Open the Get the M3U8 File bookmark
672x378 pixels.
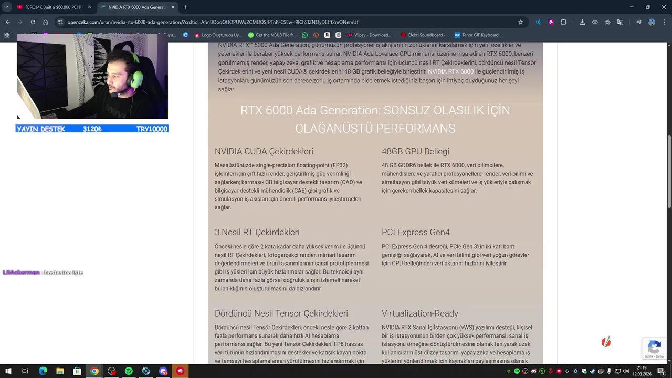[x=272, y=35]
